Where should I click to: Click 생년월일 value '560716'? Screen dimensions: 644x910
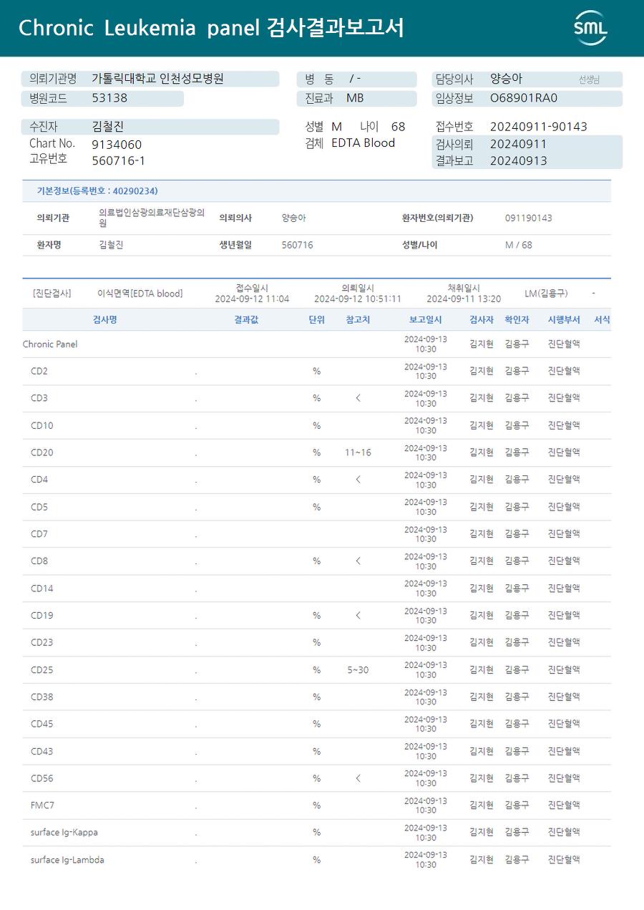pyautogui.click(x=297, y=245)
